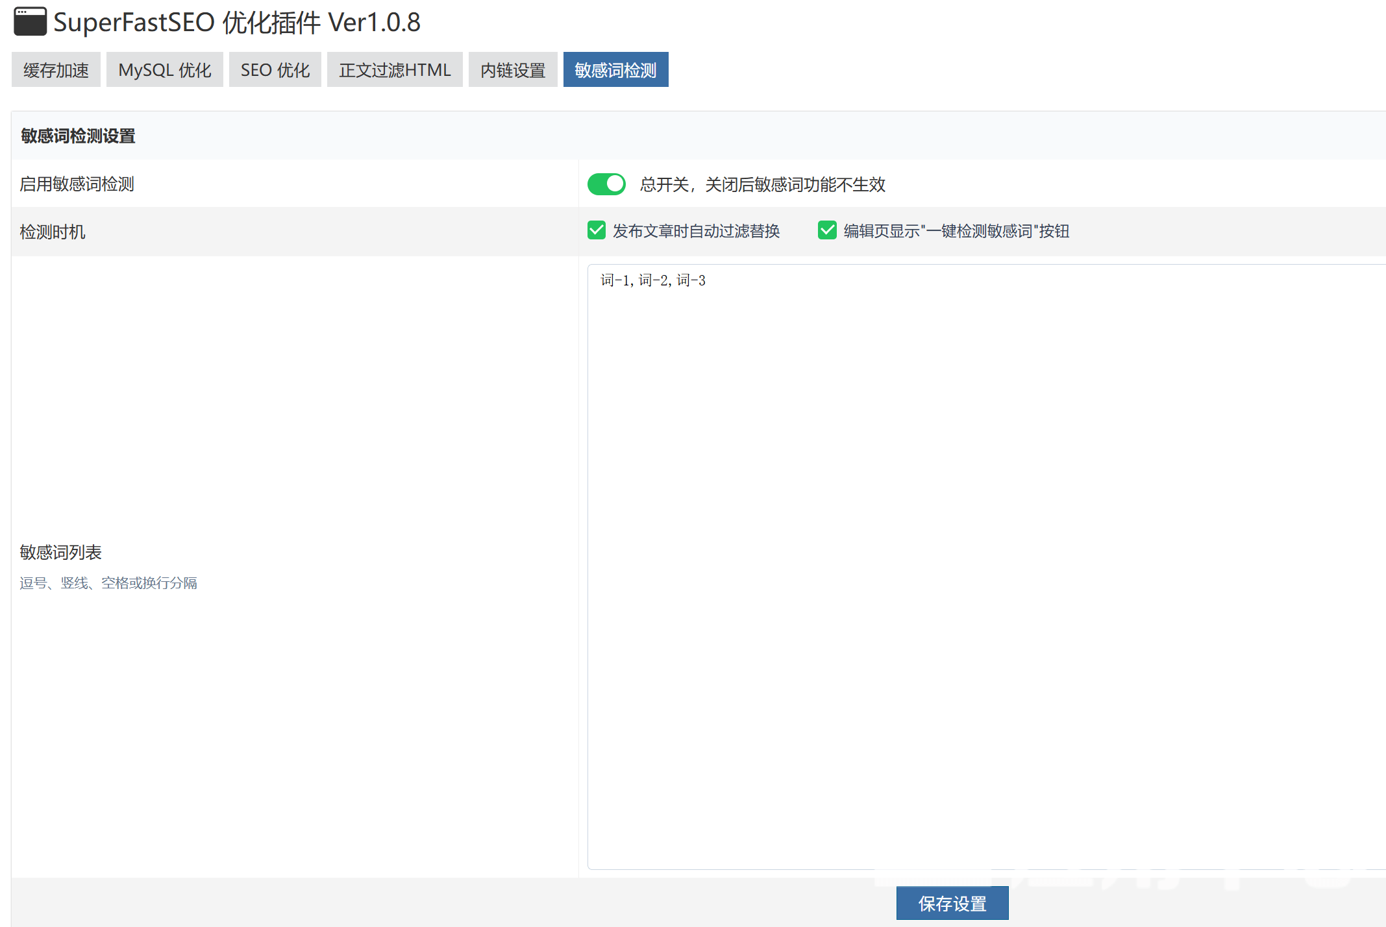Image resolution: width=1386 pixels, height=927 pixels.
Task: Open the 内链设置 tab
Action: [x=513, y=69]
